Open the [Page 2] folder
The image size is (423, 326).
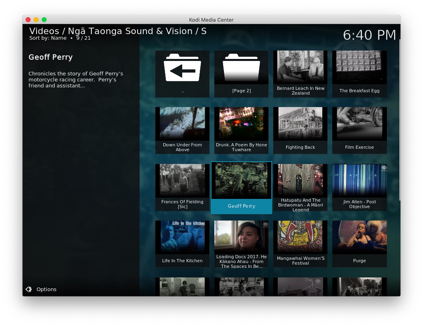coord(241,68)
